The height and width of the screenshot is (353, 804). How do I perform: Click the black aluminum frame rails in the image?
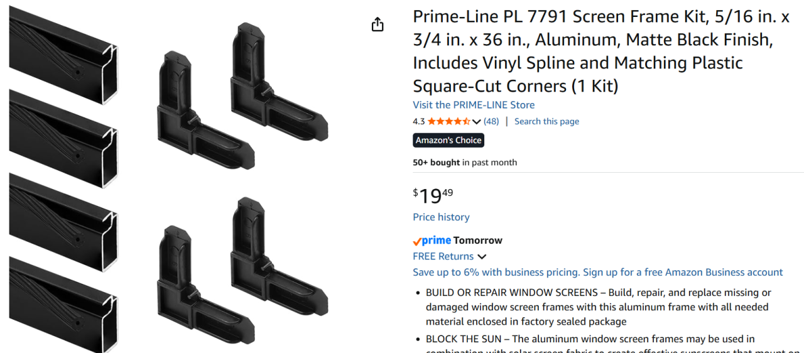point(63,176)
